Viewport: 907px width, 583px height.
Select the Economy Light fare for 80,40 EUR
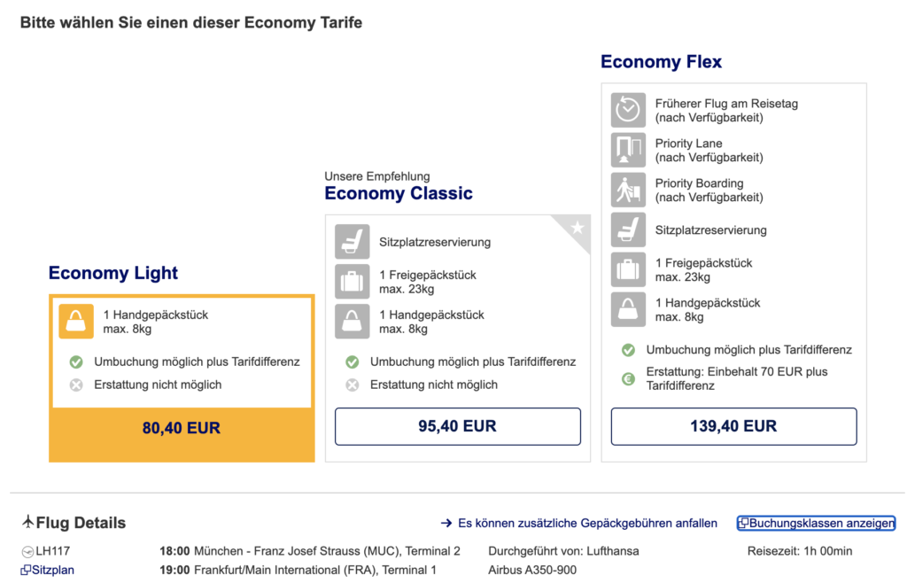pos(182,429)
